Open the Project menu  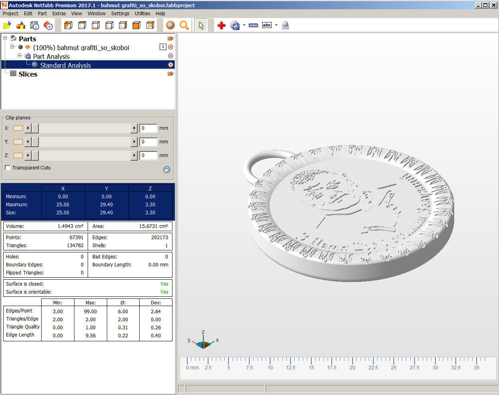(10, 13)
